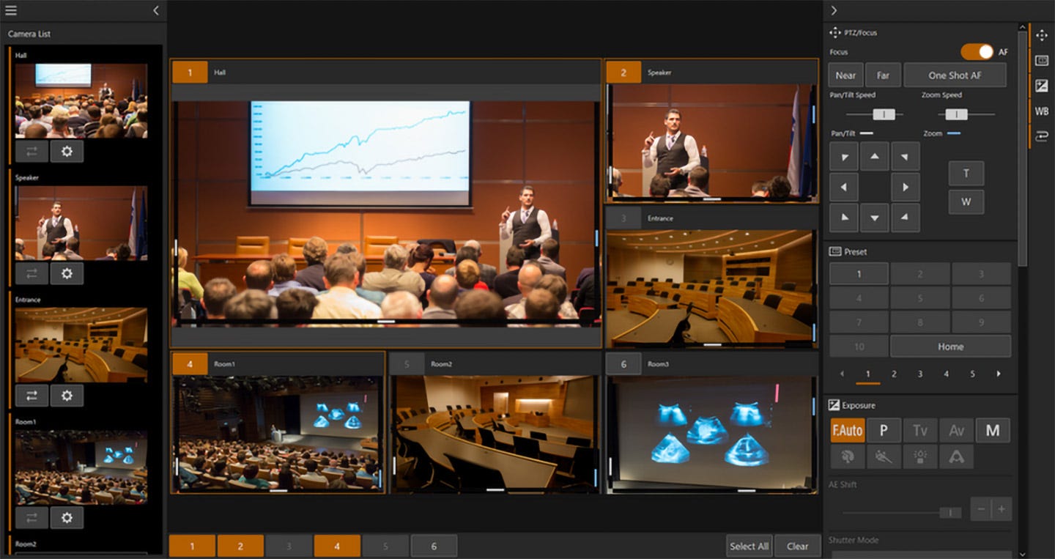Switch to preset page 2
This screenshot has height=559, width=1055.
tap(894, 374)
